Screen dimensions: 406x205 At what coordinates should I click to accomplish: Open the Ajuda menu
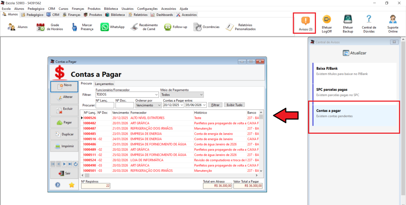pyautogui.click(x=184, y=9)
